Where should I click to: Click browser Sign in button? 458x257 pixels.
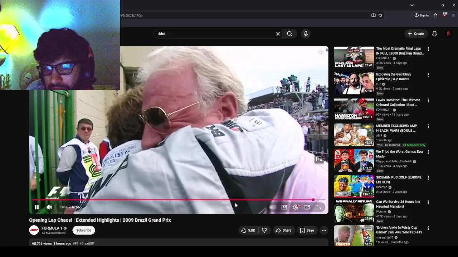click(422, 15)
